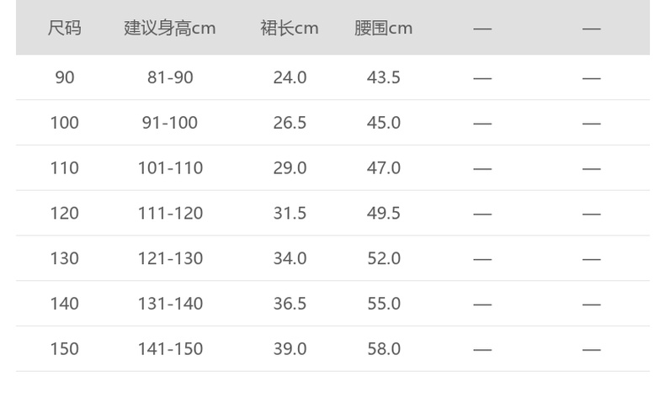Click waist value 52.0

[383, 258]
